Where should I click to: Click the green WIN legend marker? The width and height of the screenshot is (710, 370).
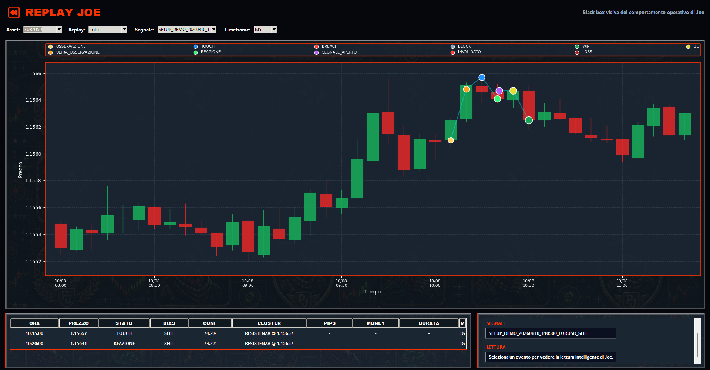tap(577, 47)
